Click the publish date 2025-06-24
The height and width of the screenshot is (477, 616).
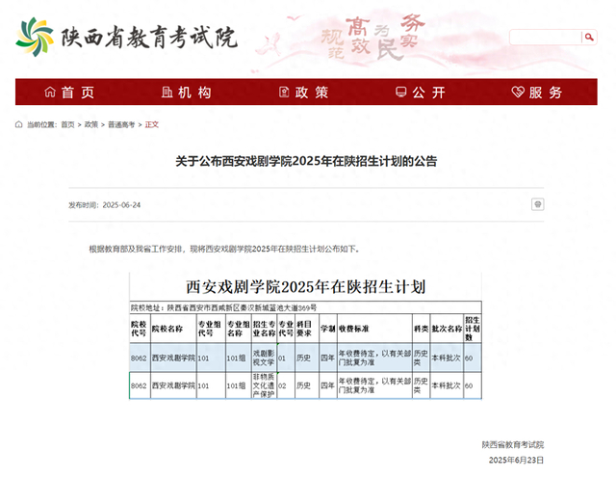point(121,205)
